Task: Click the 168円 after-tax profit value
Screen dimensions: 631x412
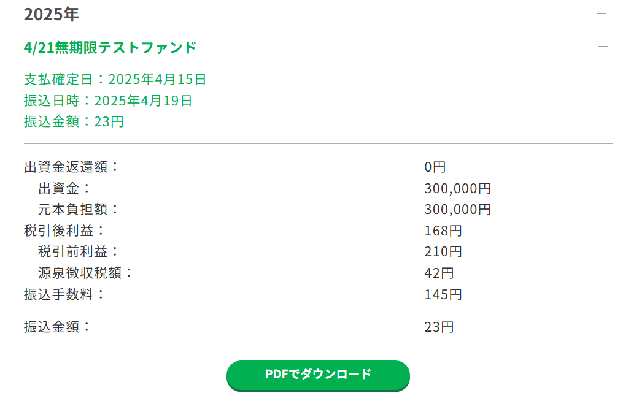Action: [443, 231]
